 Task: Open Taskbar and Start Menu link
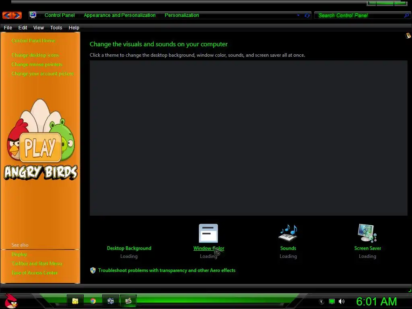pos(37,264)
